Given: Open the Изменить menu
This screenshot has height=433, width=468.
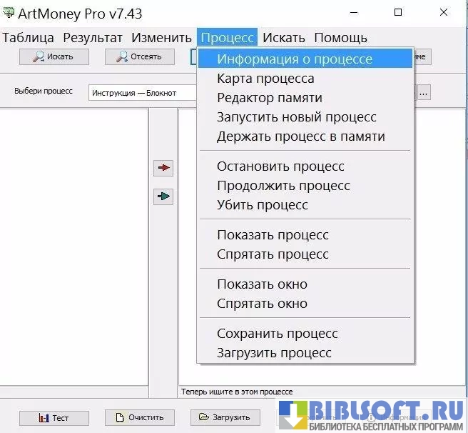Looking at the screenshot, I should coord(161,38).
